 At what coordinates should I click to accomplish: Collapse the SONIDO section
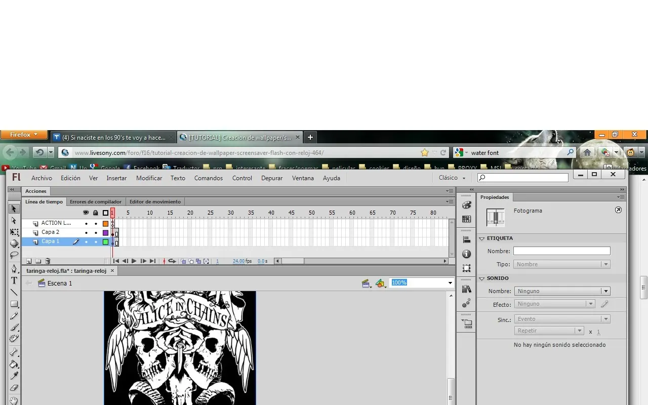(x=482, y=278)
